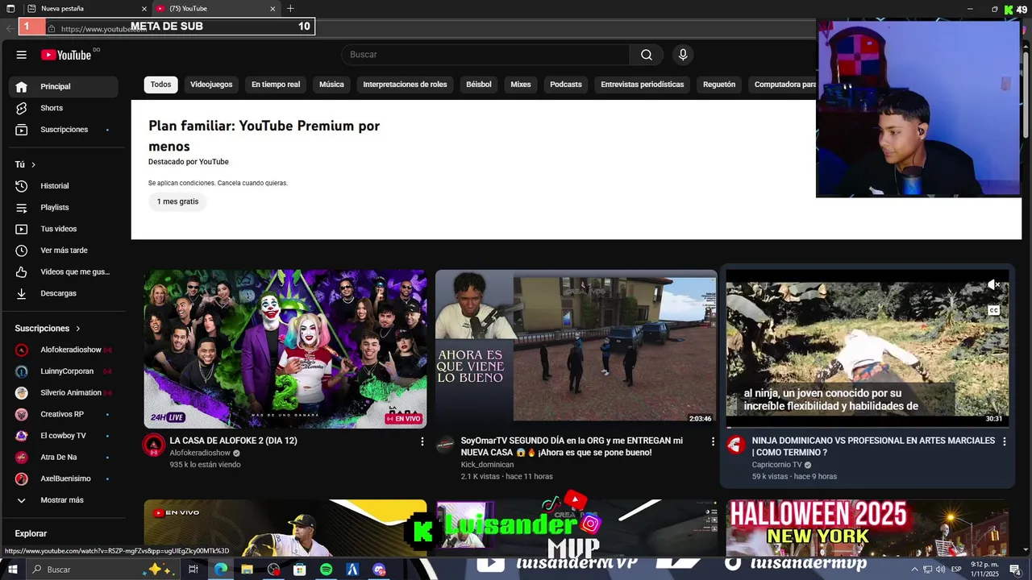The image size is (1032, 580).
Task: Select the Todos filter chip
Action: (160, 85)
